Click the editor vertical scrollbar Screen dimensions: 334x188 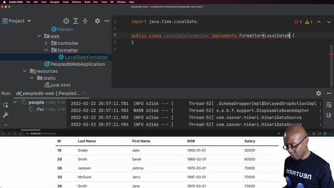coord(331,66)
